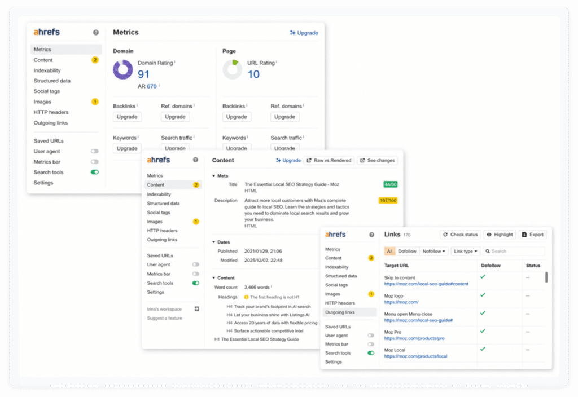Toggle User agent switch in Content window
Image resolution: width=578 pixels, height=397 pixels.
[x=196, y=264]
